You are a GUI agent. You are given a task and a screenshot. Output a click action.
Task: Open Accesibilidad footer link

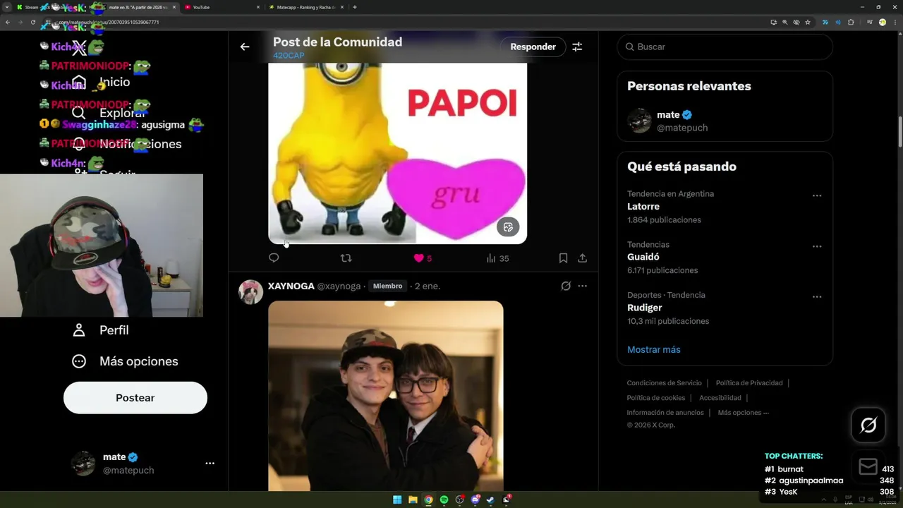tap(720, 398)
